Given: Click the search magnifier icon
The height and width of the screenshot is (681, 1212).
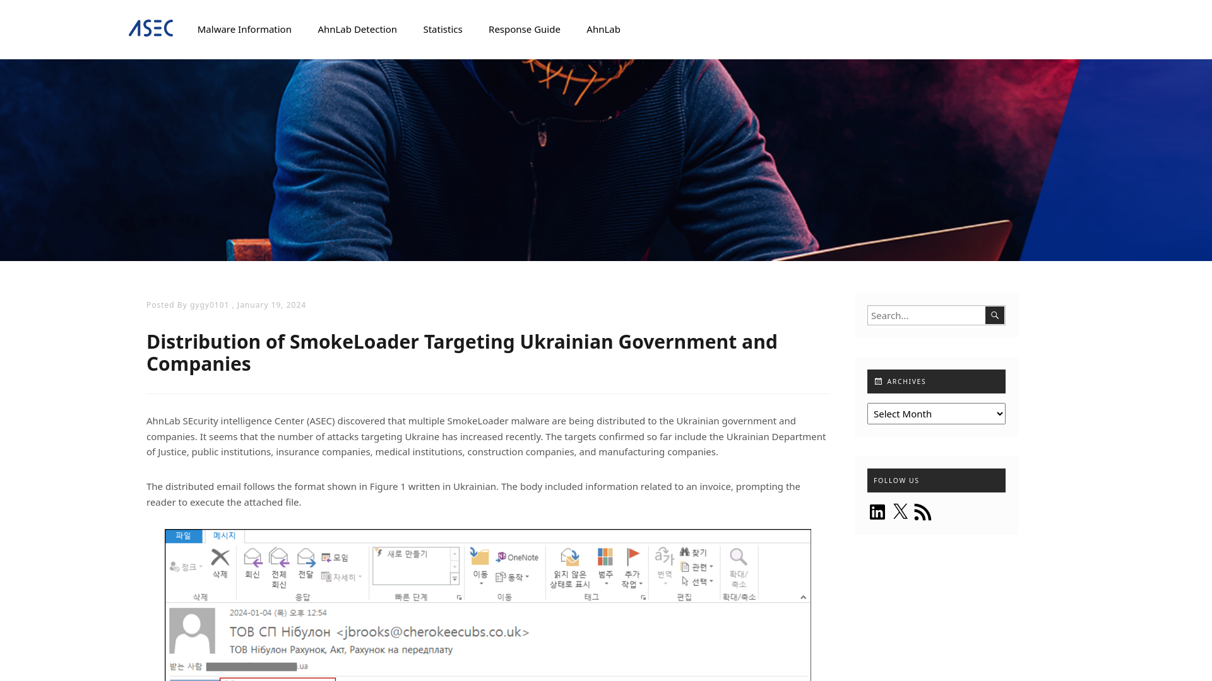Looking at the screenshot, I should coord(995,315).
